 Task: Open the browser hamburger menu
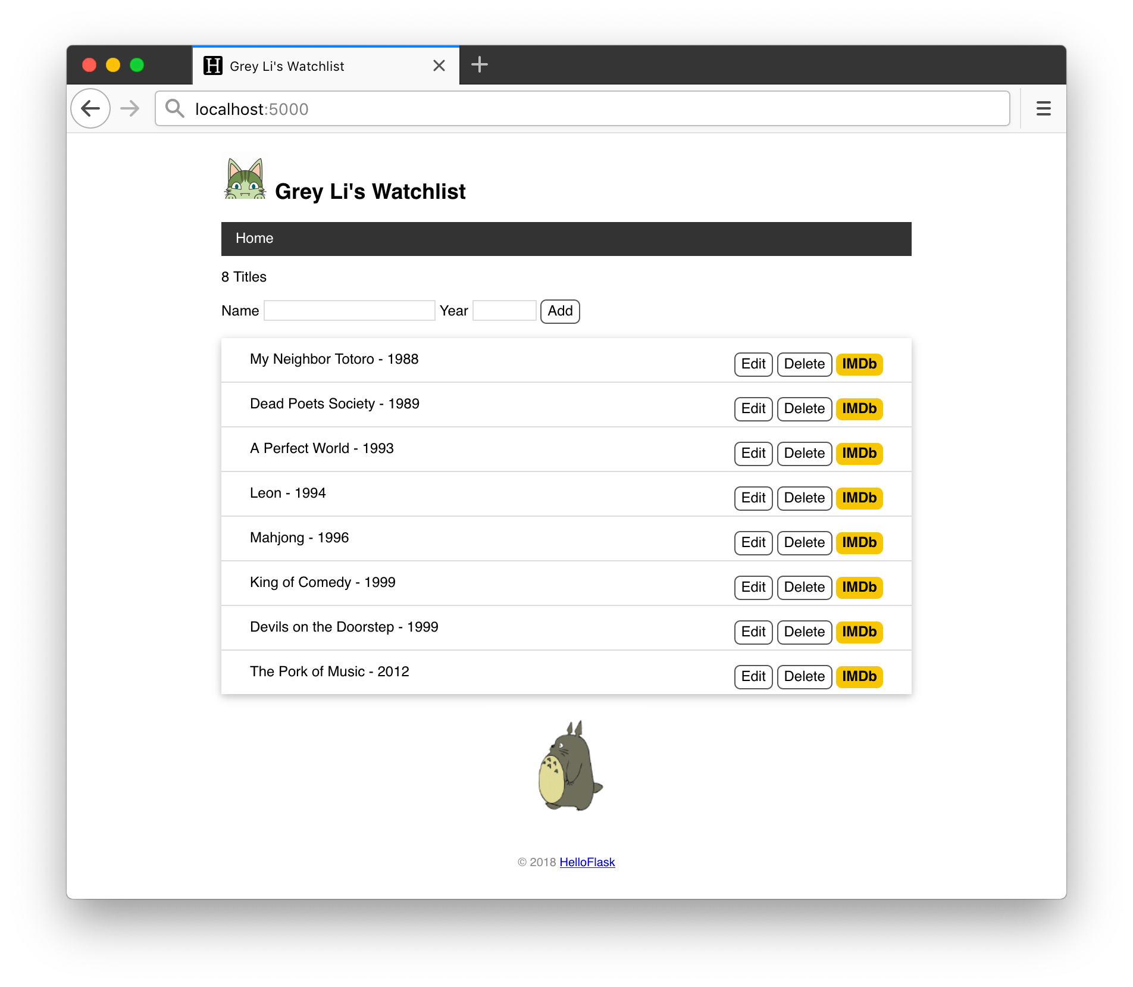tap(1043, 108)
